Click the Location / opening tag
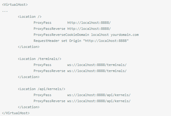The height and width of the screenshot is (116, 171). [x=30, y=17]
